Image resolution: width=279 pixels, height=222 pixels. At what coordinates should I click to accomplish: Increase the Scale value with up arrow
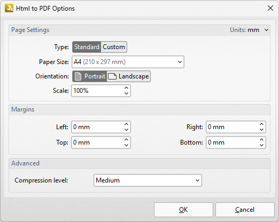click(x=126, y=88)
